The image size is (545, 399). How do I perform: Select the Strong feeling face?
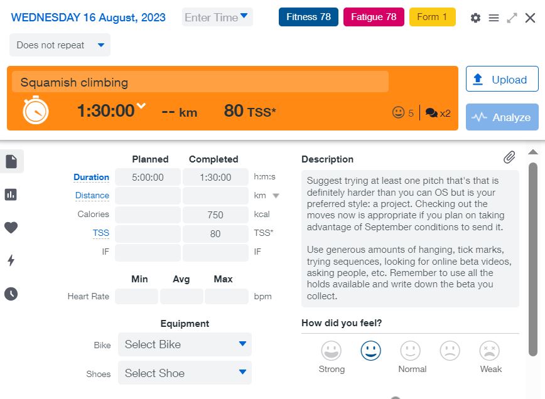coord(331,351)
